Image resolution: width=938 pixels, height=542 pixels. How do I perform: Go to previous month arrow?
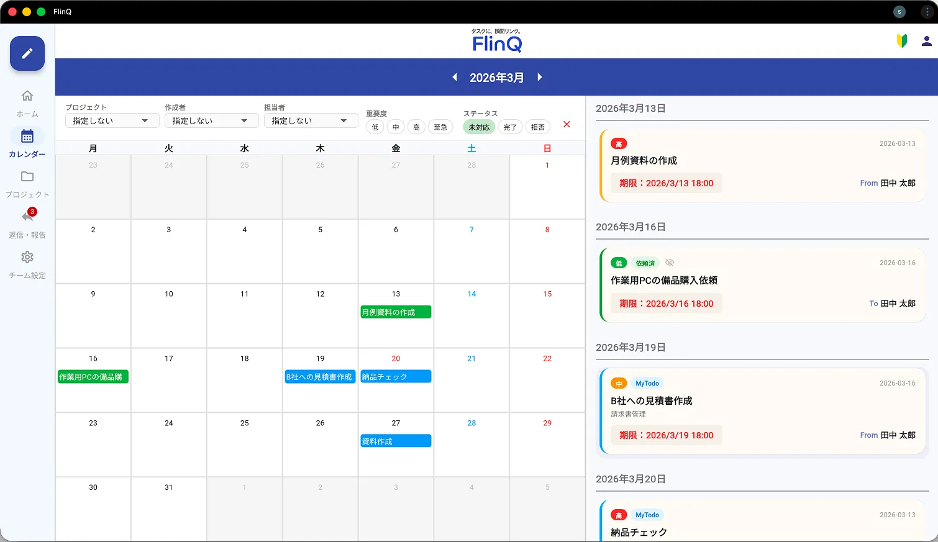pyautogui.click(x=455, y=77)
